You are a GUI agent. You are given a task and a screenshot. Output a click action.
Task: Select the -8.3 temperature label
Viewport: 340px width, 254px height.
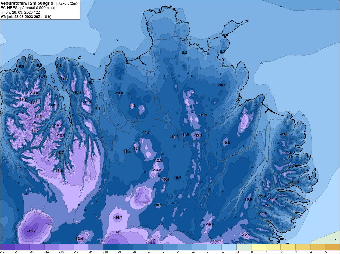pyautogui.click(x=184, y=53)
